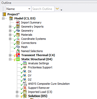97x99 pixels.
Task: Select the DZ label
Action: click(30, 80)
